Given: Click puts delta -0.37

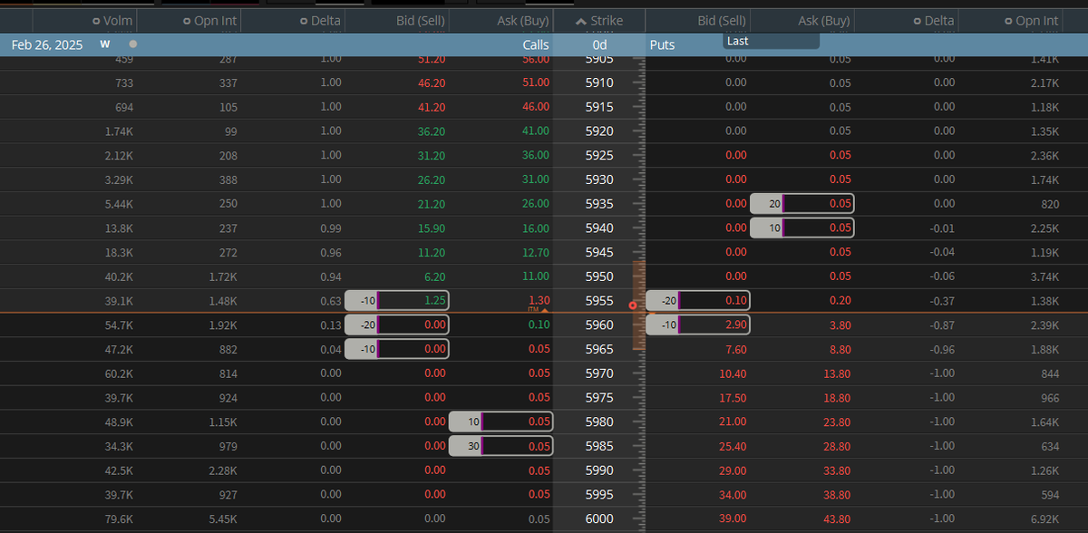Looking at the screenshot, I should [x=941, y=301].
